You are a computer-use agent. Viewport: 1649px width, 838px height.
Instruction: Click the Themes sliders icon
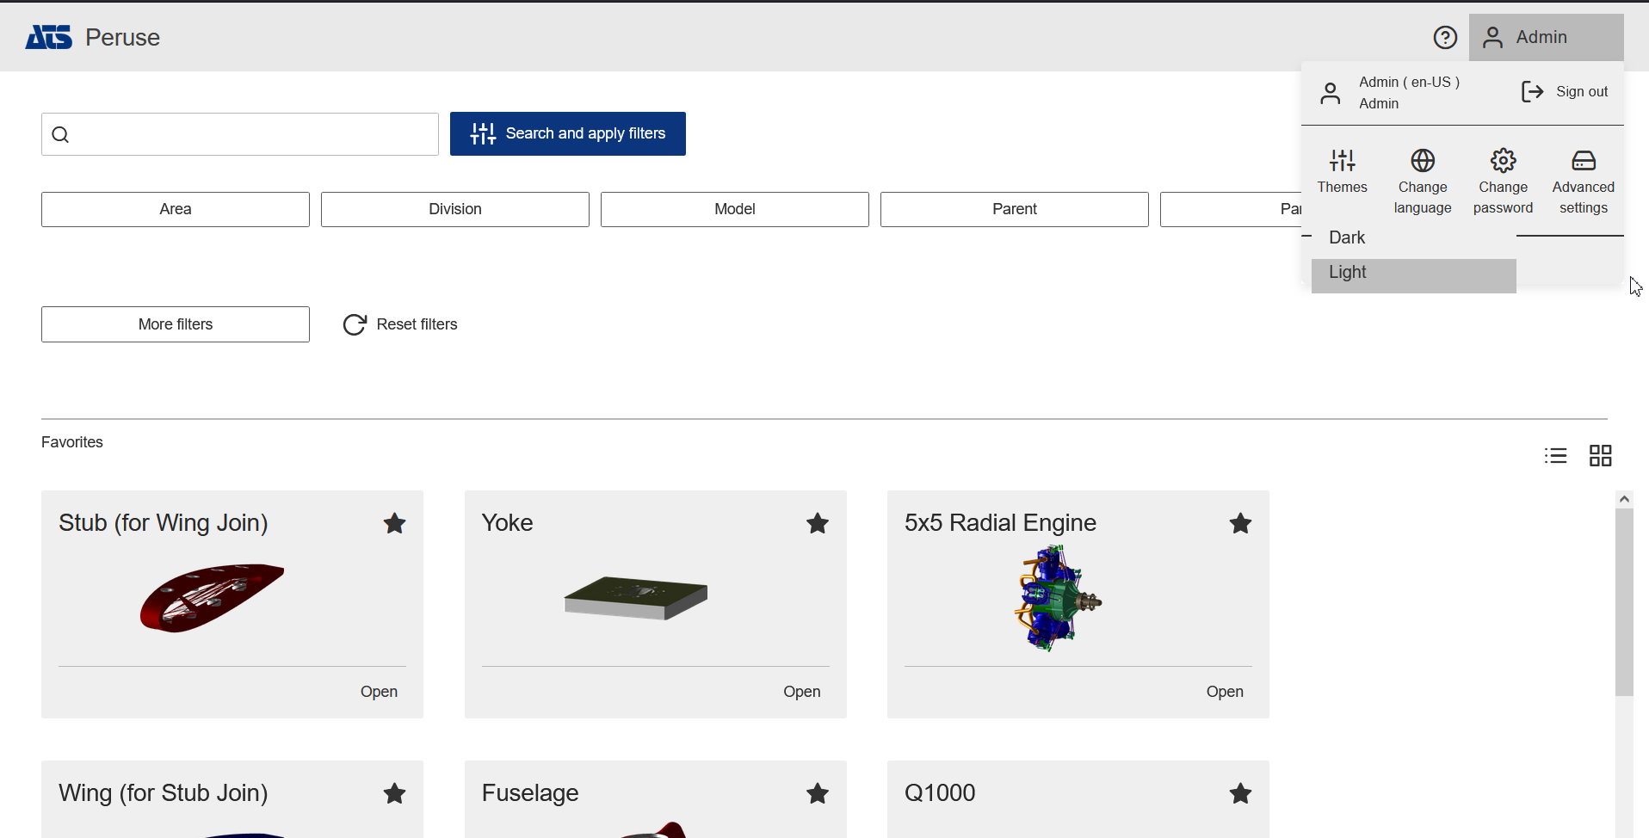click(1342, 161)
